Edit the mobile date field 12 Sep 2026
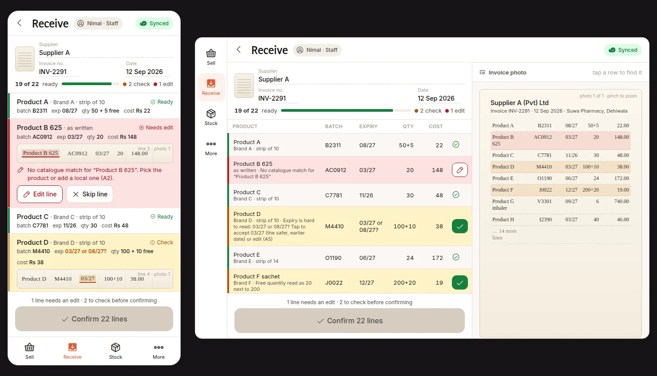This screenshot has width=657, height=376. (146, 72)
